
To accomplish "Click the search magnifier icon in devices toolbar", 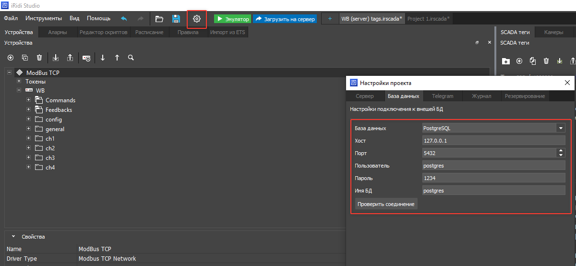I will pyautogui.click(x=131, y=58).
